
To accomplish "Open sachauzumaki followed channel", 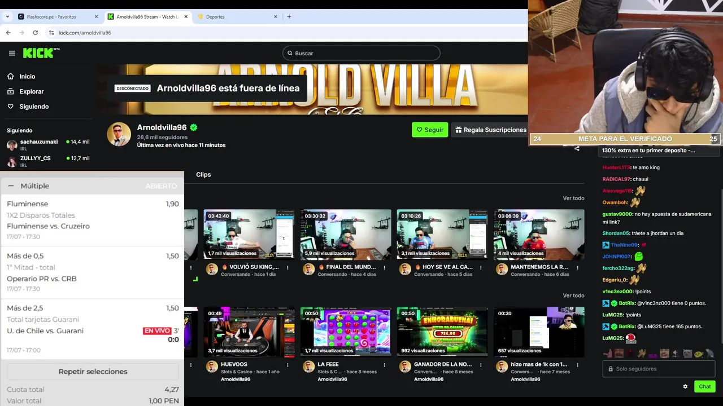I will 48,145.
